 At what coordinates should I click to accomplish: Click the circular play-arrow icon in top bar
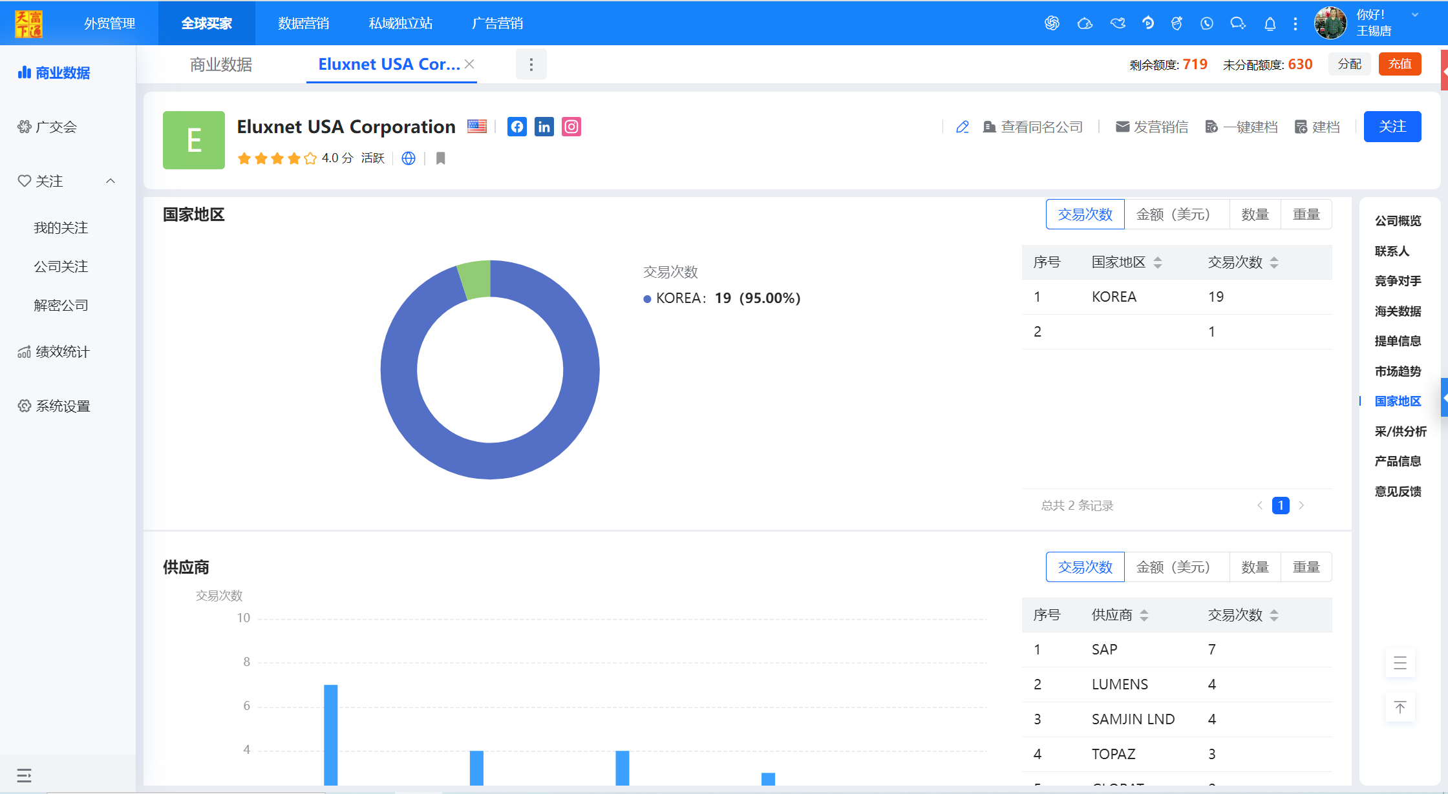point(1148,23)
